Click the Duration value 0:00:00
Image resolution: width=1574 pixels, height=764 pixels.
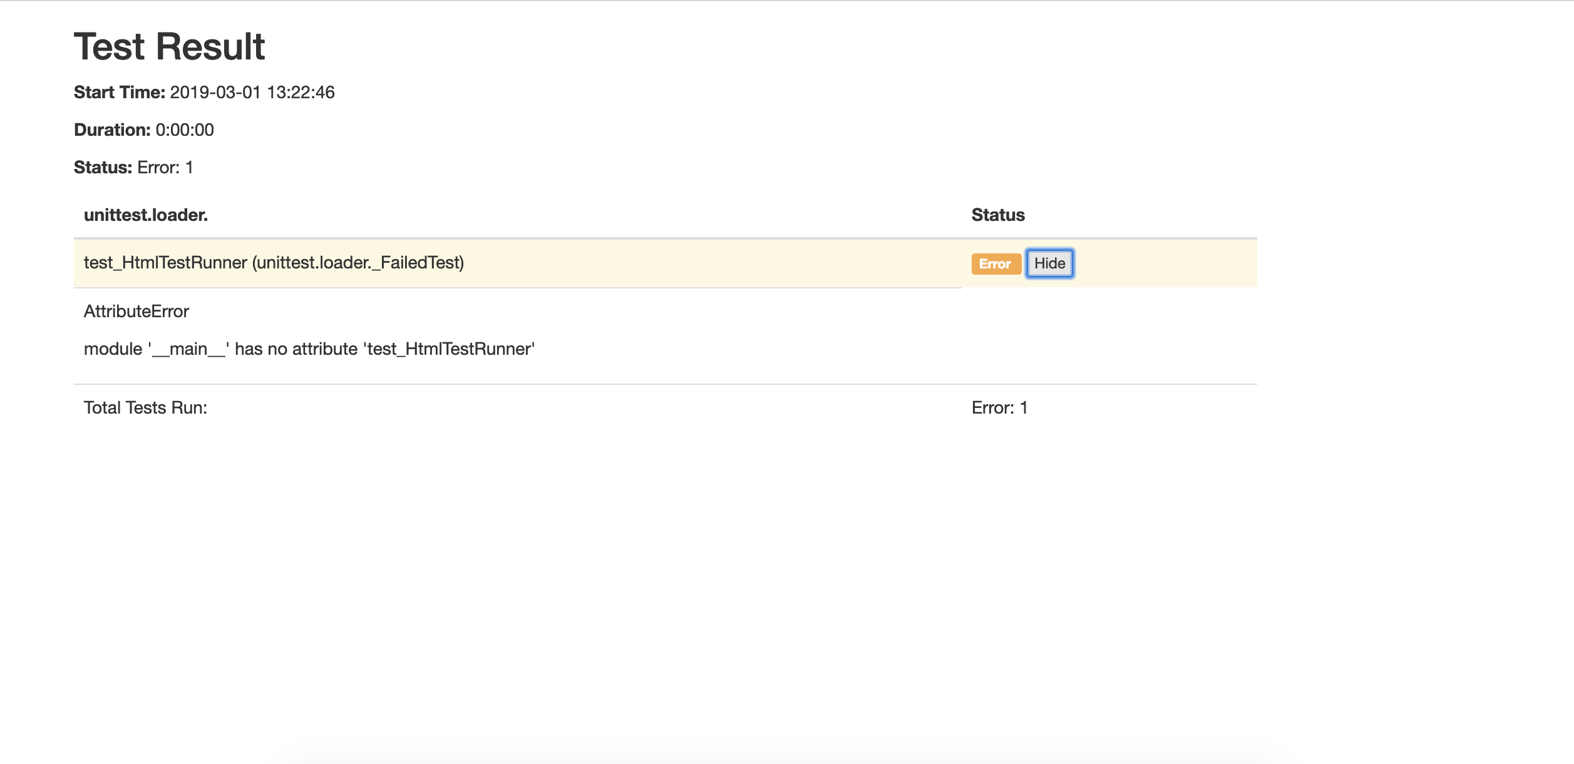185,130
